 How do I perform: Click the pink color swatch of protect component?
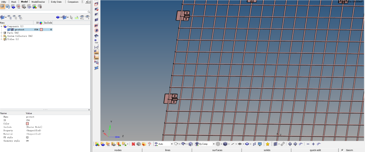tap(41, 30)
